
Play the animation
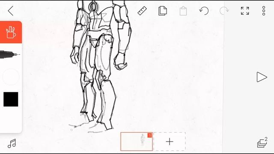pyautogui.click(x=262, y=77)
